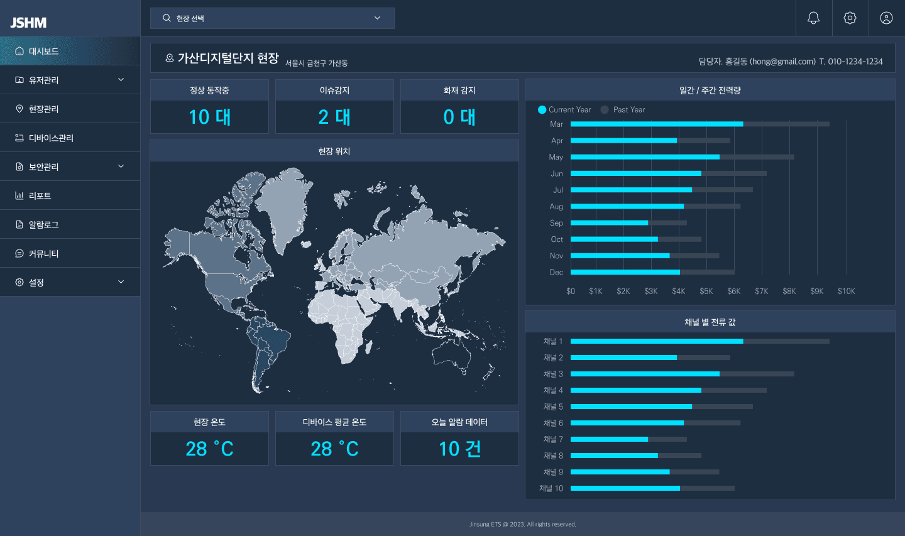Expand the 설정 submenu chevron

coord(121,282)
